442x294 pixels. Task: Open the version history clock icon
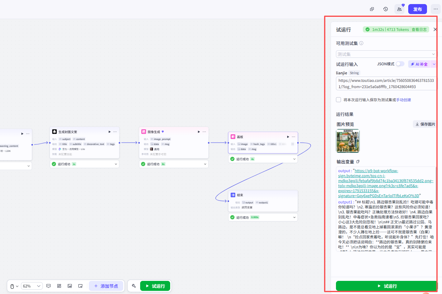(386, 9)
